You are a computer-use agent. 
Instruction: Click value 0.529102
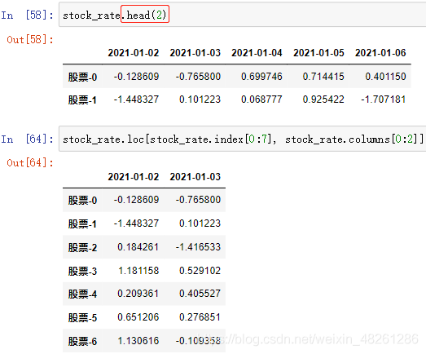200,271
